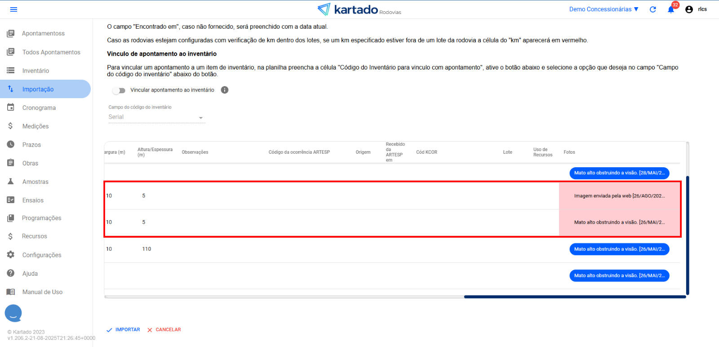Go to Inventário in sidebar
Screen dimensions: 719x347
tap(36, 71)
